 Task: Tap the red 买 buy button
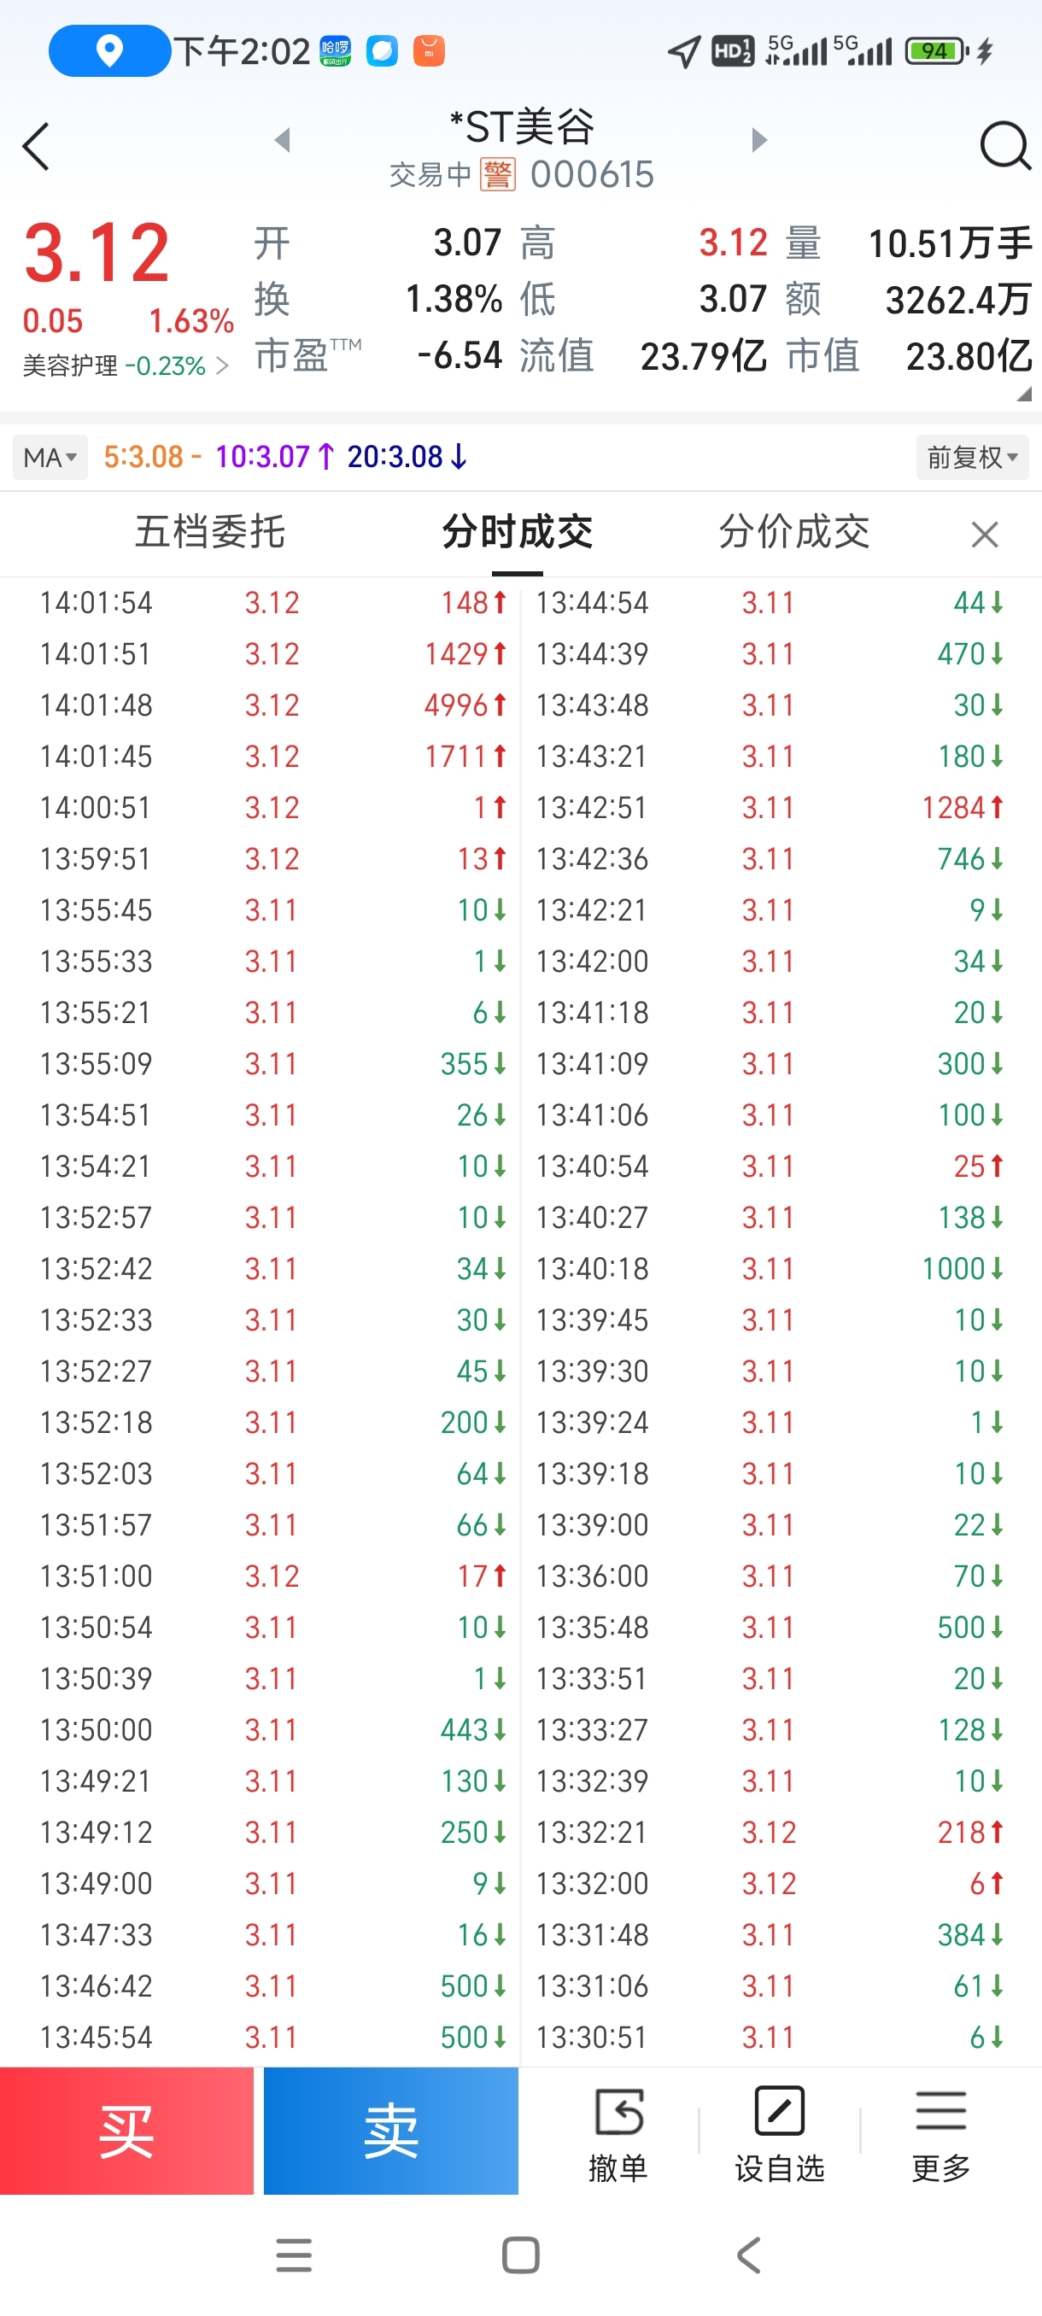(x=126, y=2131)
